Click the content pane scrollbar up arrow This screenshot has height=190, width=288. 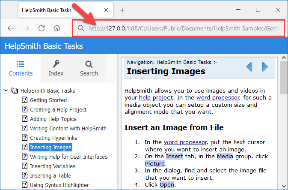point(284,57)
